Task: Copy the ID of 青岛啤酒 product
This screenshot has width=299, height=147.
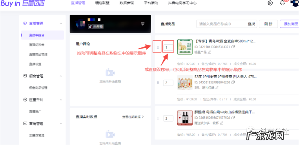Action: [233, 47]
